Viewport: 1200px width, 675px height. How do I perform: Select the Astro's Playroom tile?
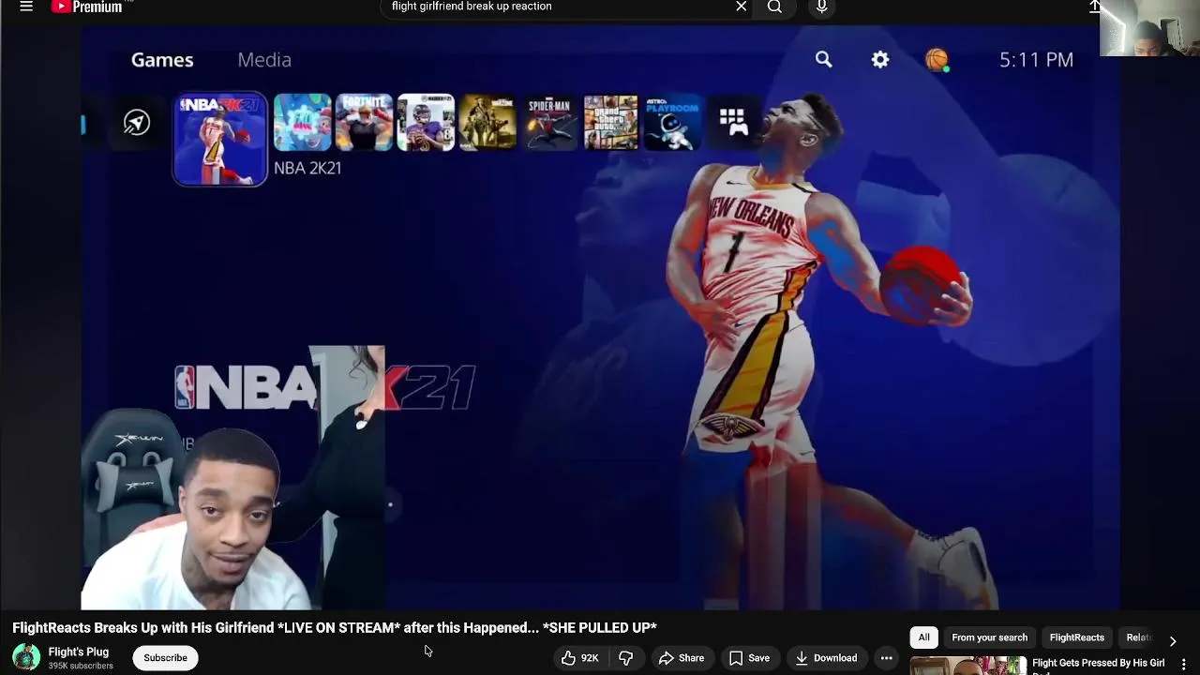673,122
